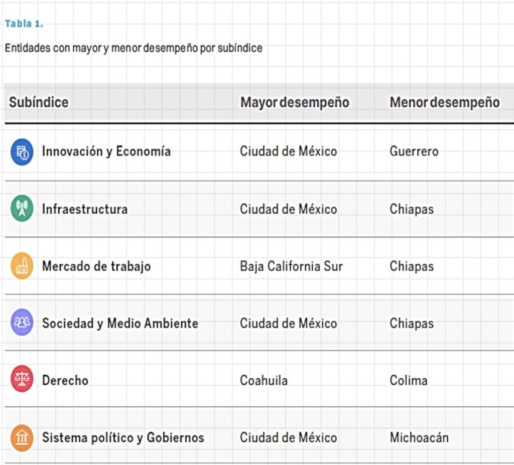
Task: Select the Innovación y Economía row label
Action: 106,151
